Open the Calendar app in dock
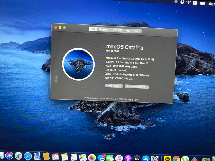215x161 pixels. 55,157
